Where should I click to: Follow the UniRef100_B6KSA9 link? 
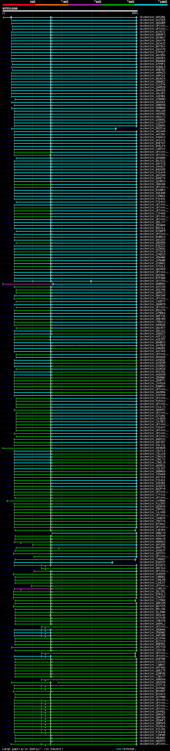152,296
